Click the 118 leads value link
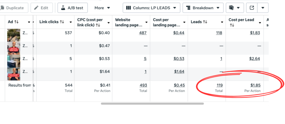The image size is (285, 124). pyautogui.click(x=219, y=33)
